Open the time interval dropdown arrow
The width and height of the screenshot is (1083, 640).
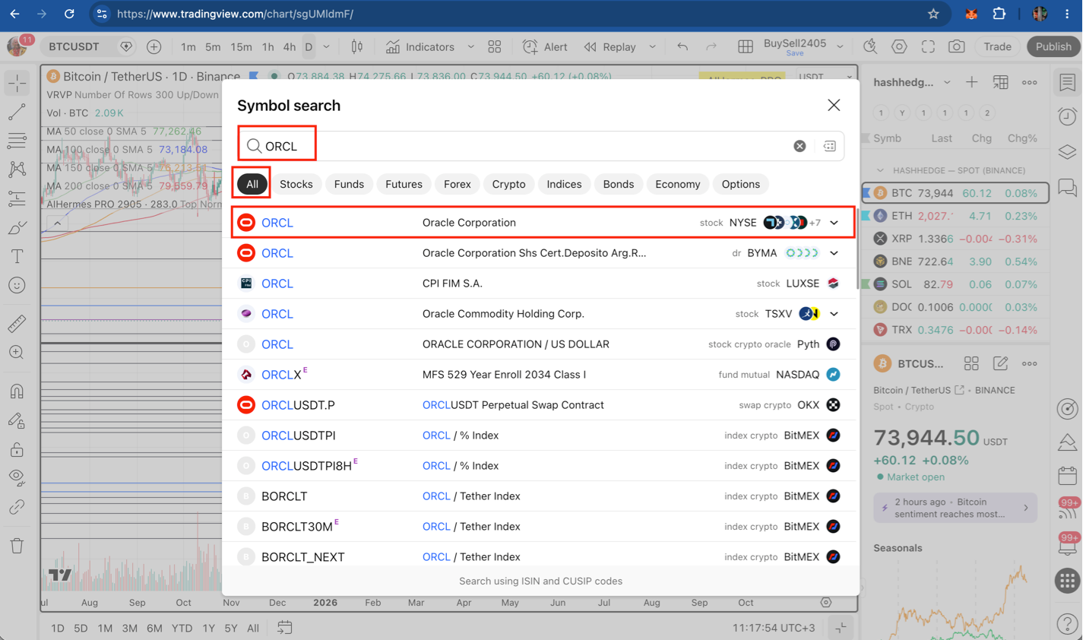[327, 47]
